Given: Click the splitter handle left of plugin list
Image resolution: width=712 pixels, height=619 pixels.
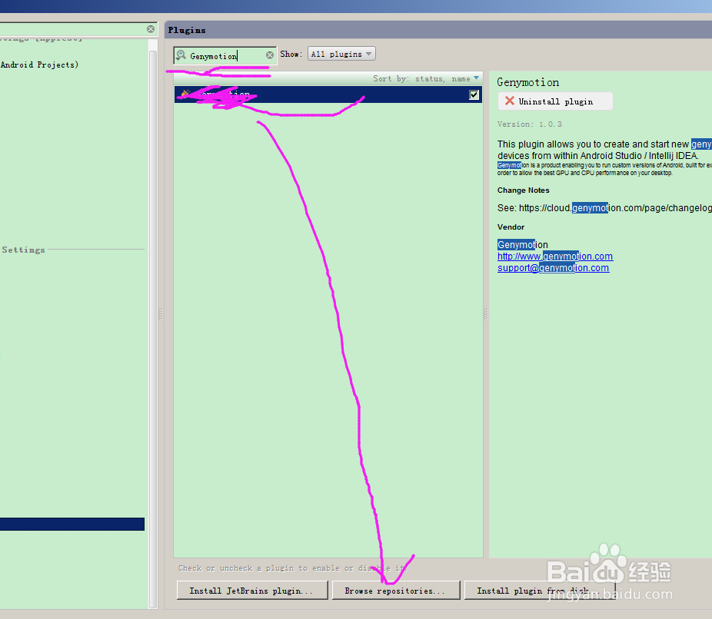Looking at the screenshot, I should click(x=161, y=314).
